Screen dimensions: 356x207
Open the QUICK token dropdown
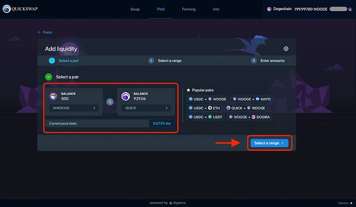click(x=146, y=108)
